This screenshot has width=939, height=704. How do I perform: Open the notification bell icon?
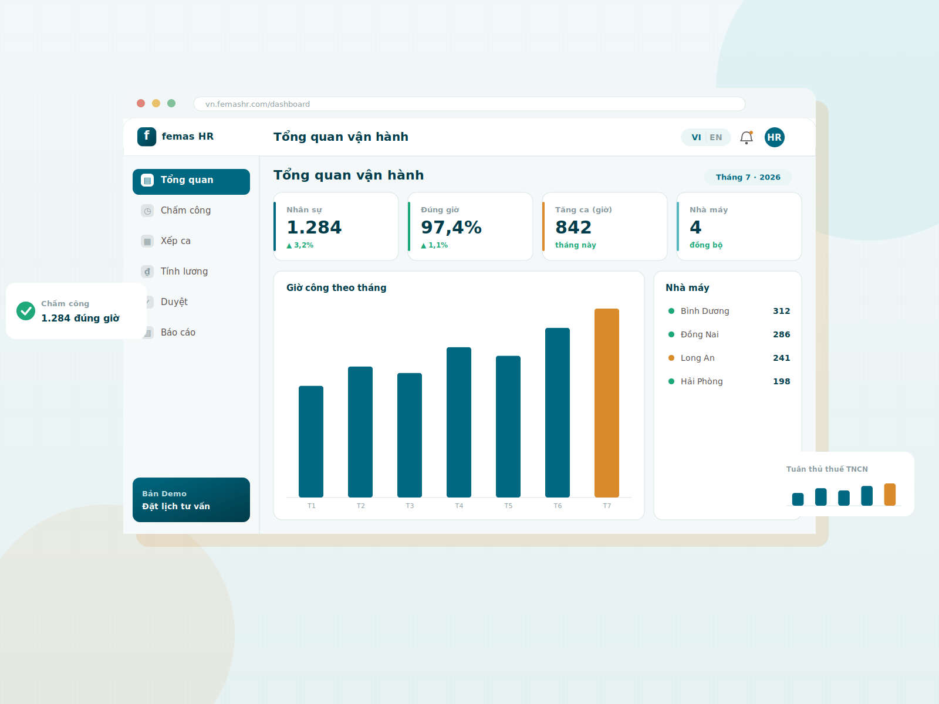pyautogui.click(x=746, y=137)
